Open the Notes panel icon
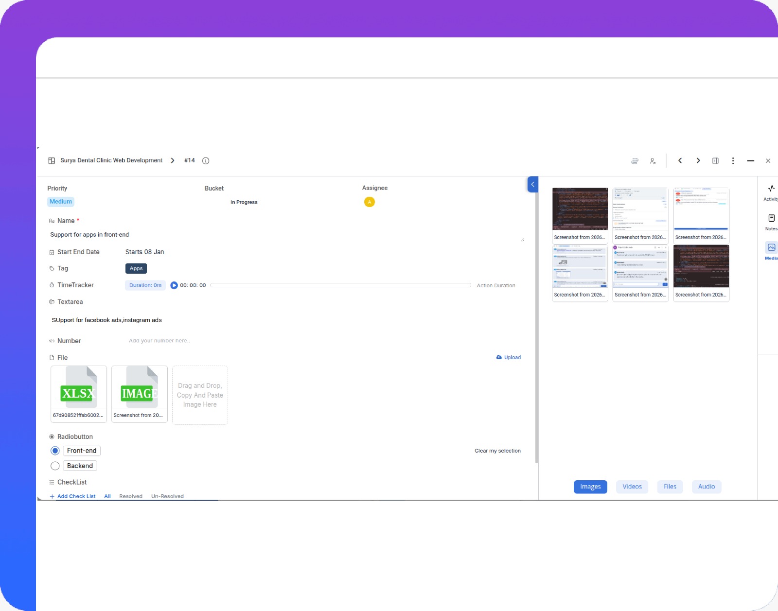 (x=771, y=218)
